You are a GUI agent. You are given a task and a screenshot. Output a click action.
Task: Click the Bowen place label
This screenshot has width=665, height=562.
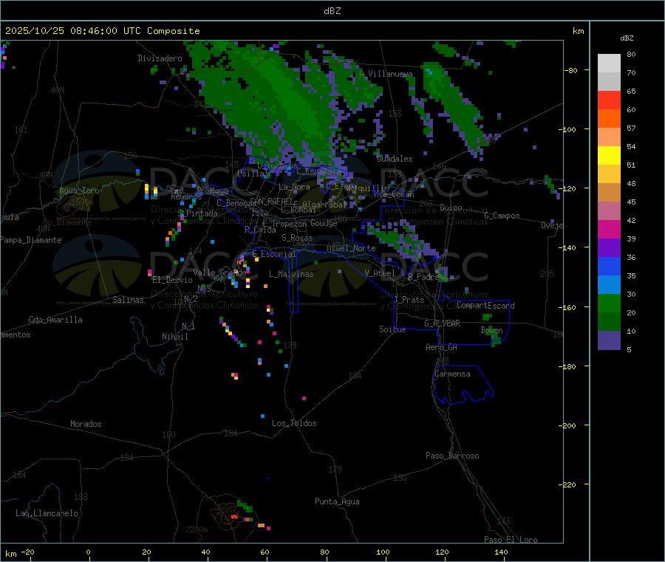[x=491, y=330]
